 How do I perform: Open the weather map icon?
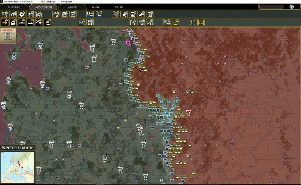click(39, 14)
